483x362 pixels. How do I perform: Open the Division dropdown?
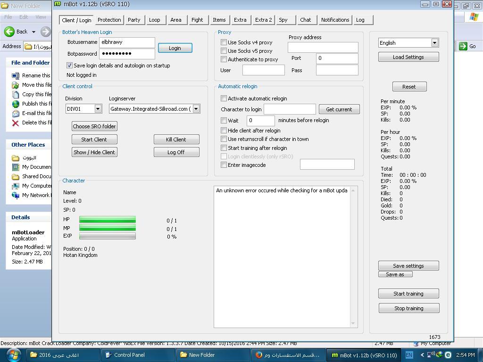point(98,109)
